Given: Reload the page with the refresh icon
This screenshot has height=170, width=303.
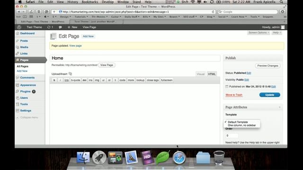Looking at the screenshot, I should click(x=213, y=12).
